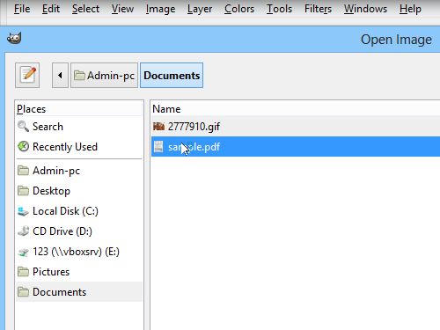Click the Places column header
Image resolution: width=440 pixels, height=330 pixels.
click(79, 109)
